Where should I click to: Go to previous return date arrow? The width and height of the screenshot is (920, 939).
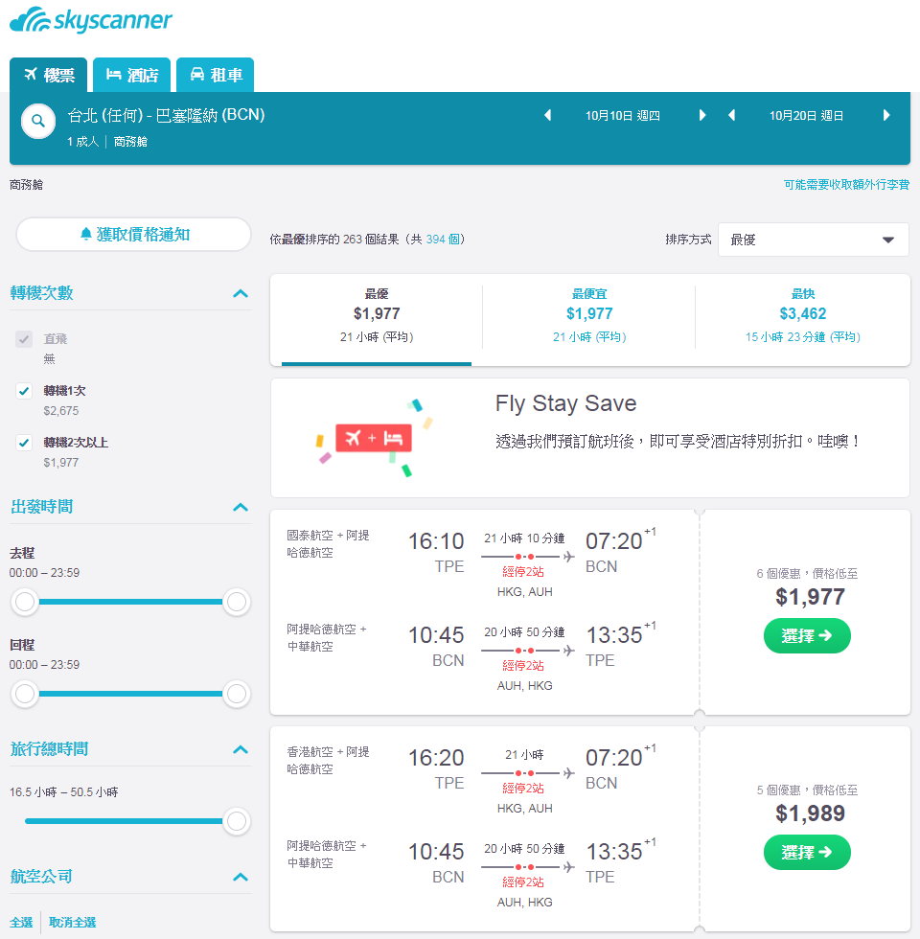(x=731, y=116)
